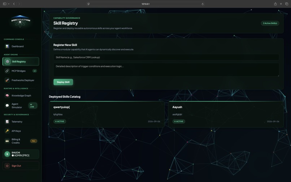Click the Dashboard chart icon in sidebar
291x182 pixels.
pos(7,46)
